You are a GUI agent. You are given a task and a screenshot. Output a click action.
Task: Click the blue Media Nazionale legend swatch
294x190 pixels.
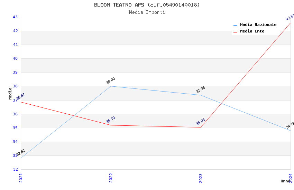click(x=236, y=25)
